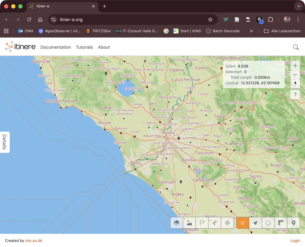The height and width of the screenshot is (247, 305).
Task: Open the help panel with question mark
Action: click(x=295, y=95)
